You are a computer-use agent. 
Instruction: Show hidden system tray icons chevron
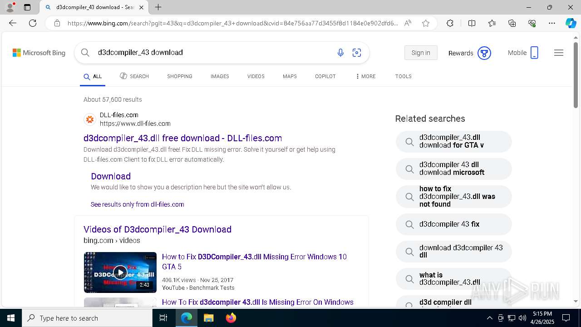[x=489, y=318]
